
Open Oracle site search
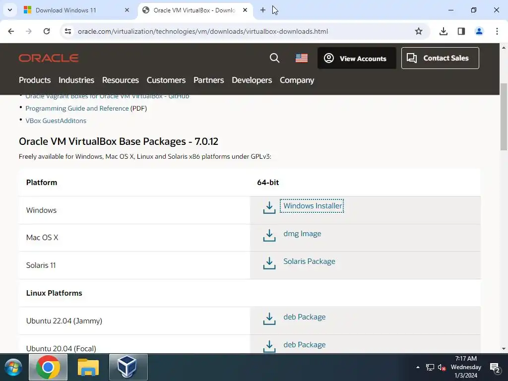tap(274, 58)
